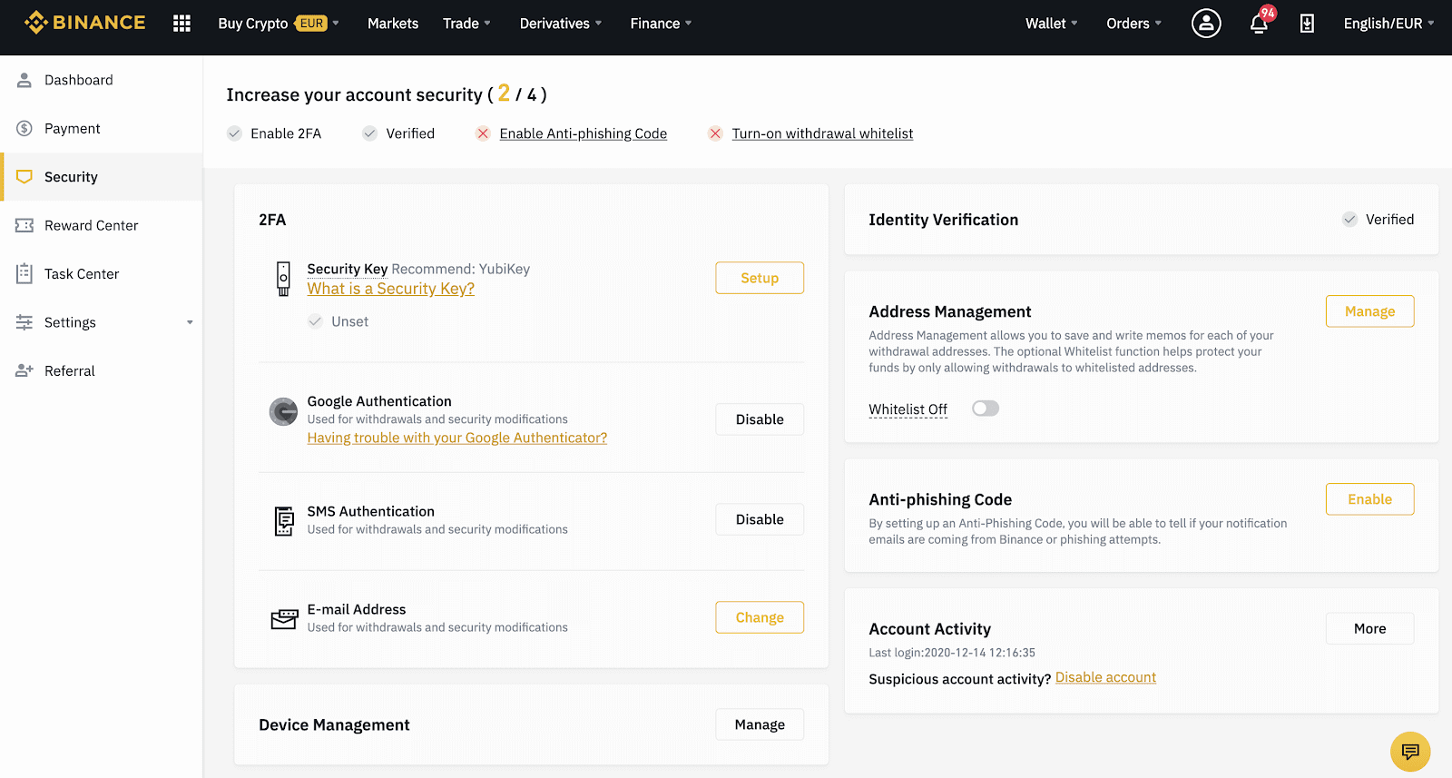The image size is (1452, 778).
Task: Open Reward Center in sidebar
Action: [102, 225]
